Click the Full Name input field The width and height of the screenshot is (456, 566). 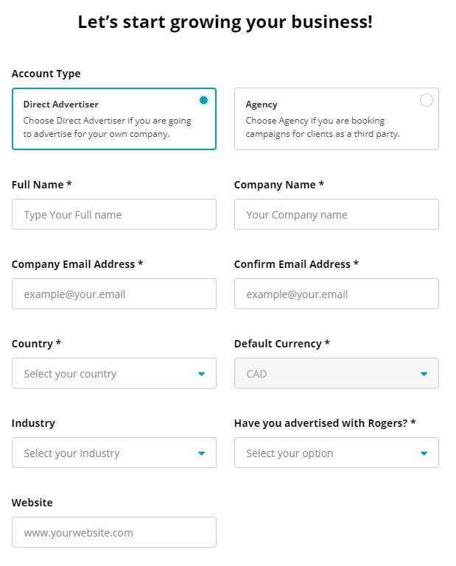tap(114, 215)
